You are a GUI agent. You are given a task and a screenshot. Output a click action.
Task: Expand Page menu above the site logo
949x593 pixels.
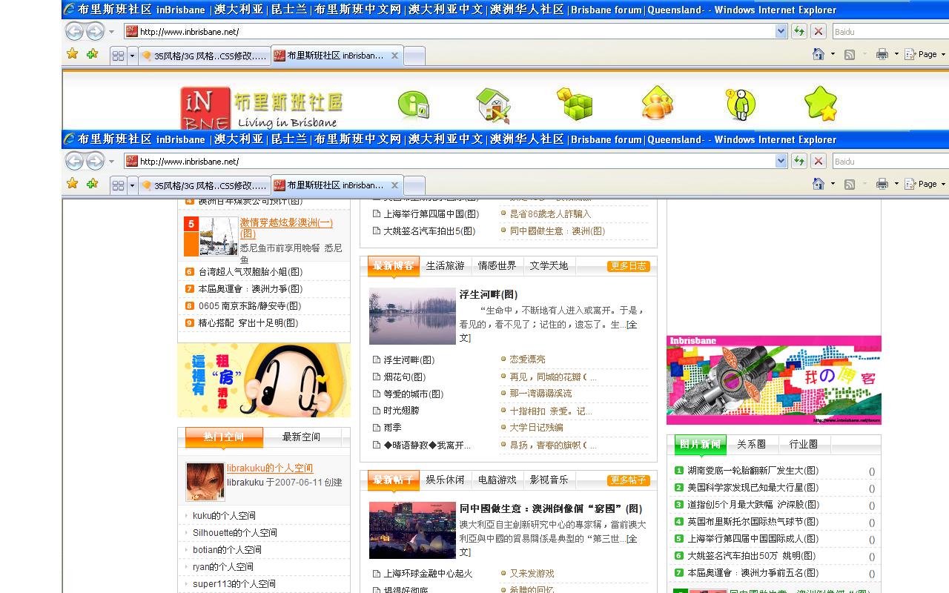925,54
